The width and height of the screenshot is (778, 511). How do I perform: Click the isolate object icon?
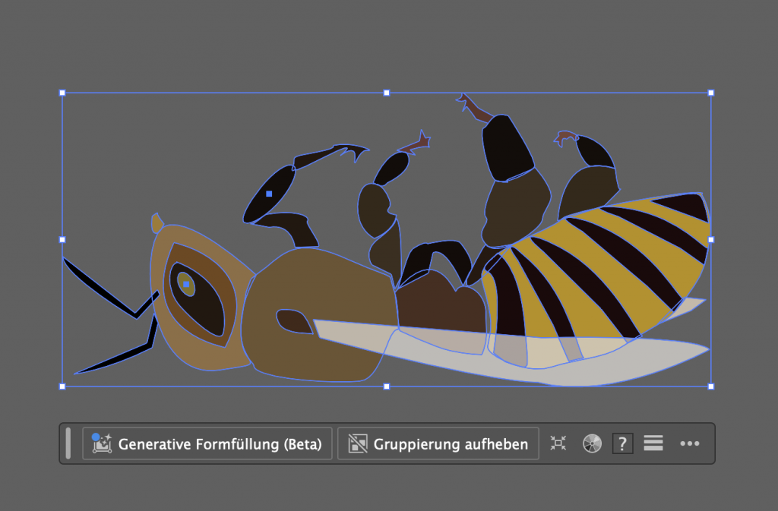click(x=558, y=443)
